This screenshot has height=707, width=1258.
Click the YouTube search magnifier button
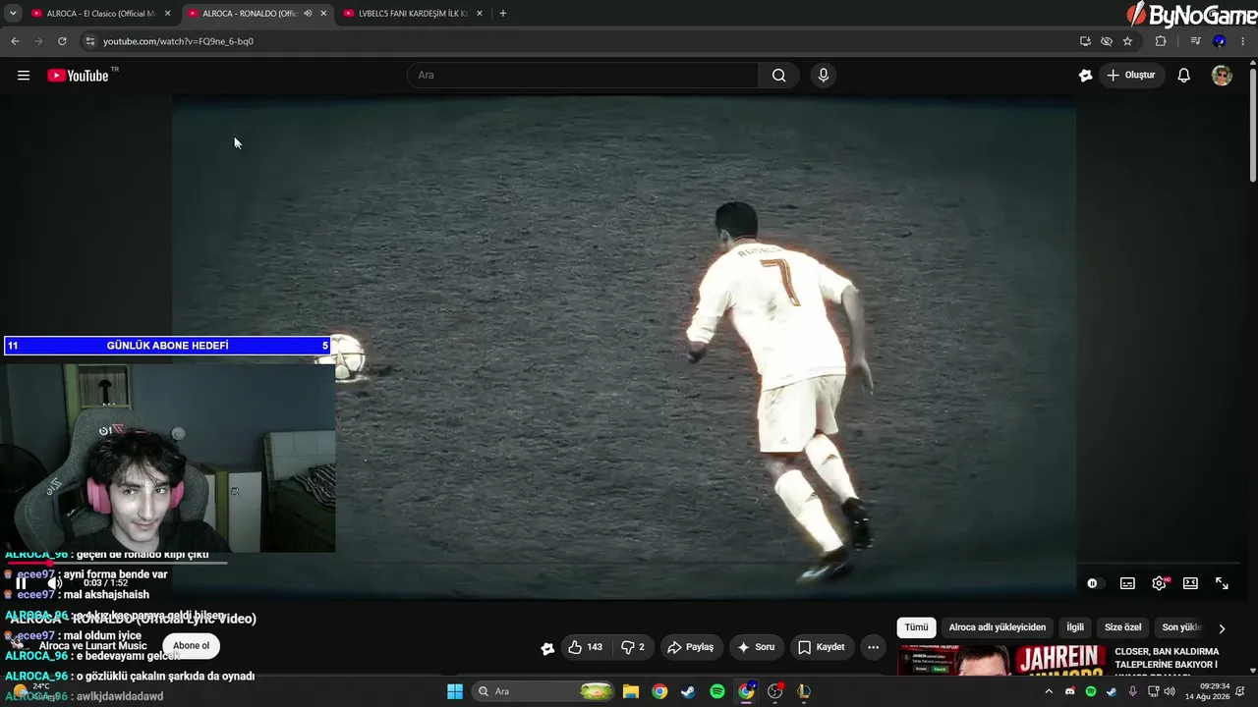(x=779, y=76)
